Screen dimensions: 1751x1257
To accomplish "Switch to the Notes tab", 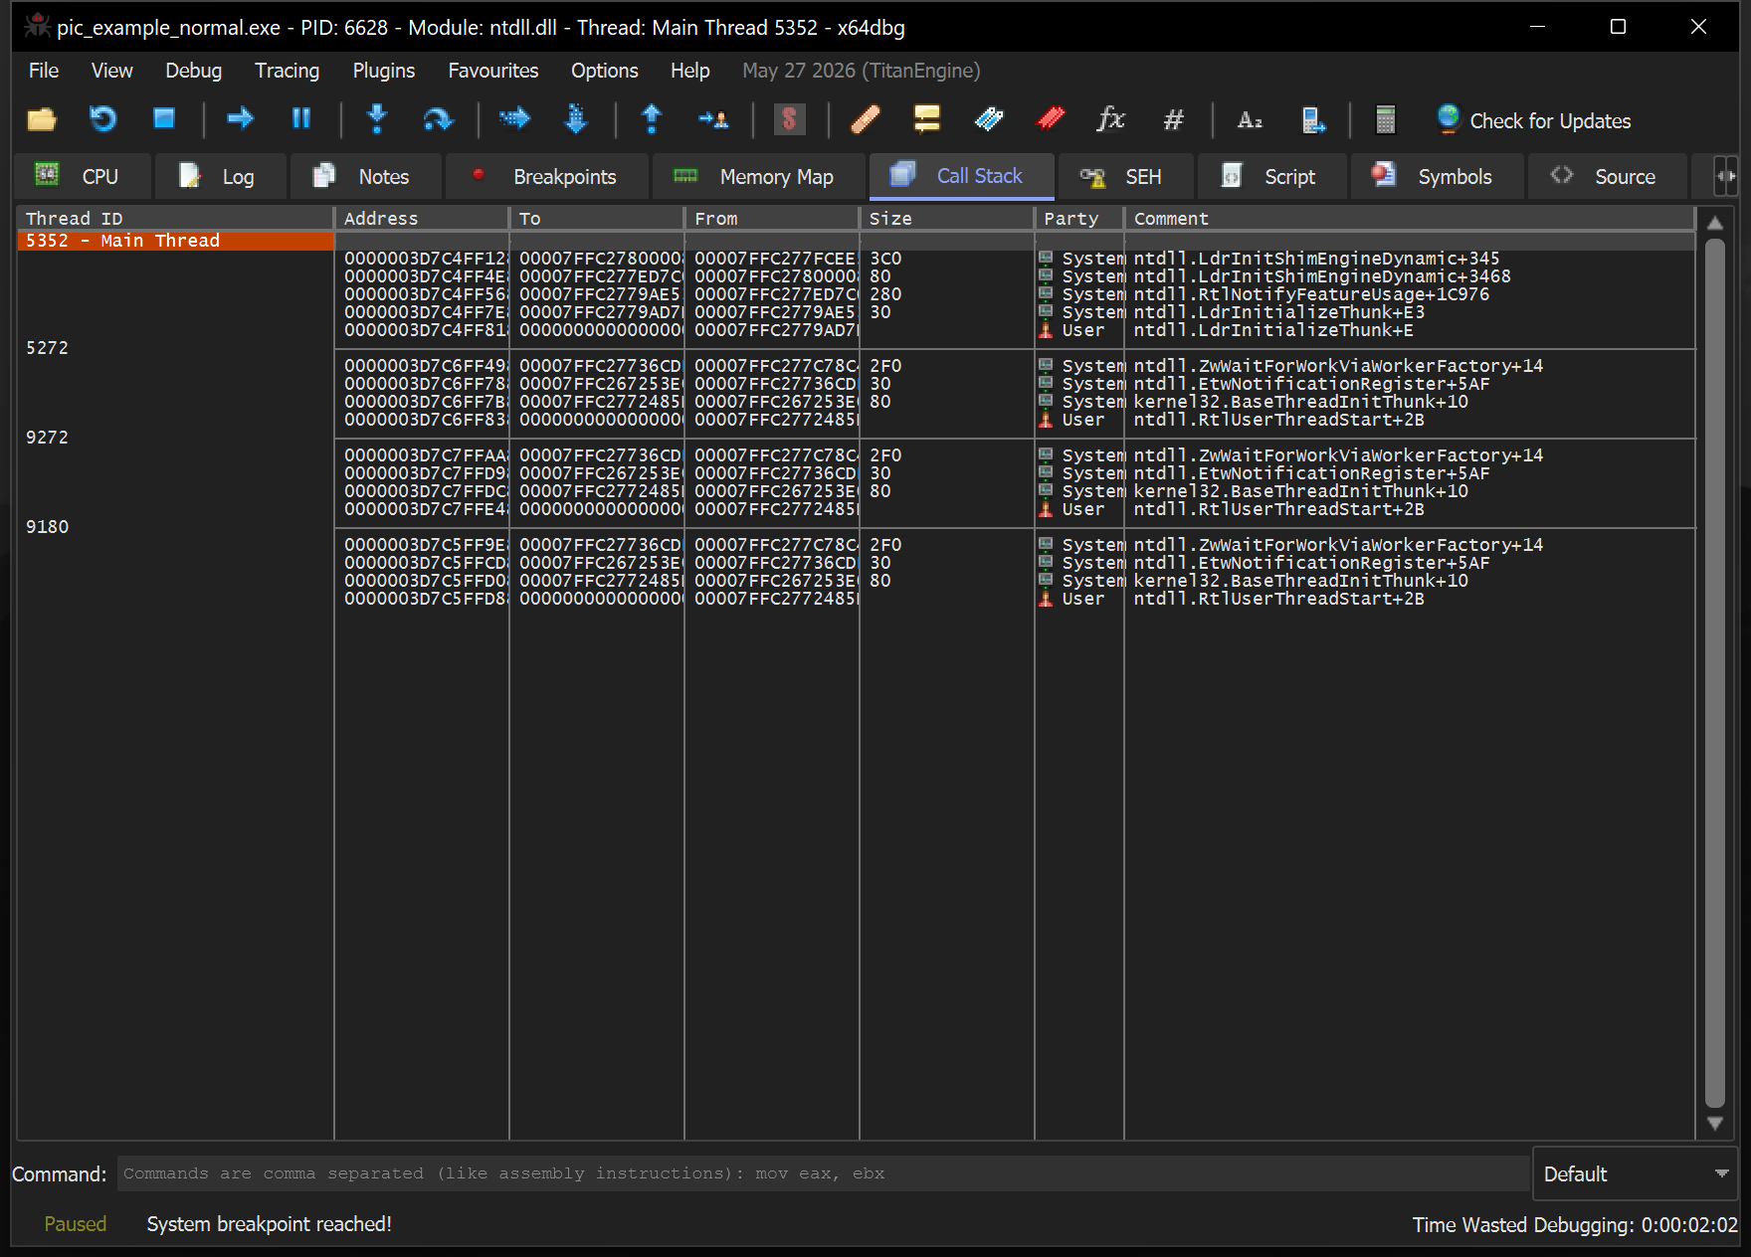I will point(365,176).
